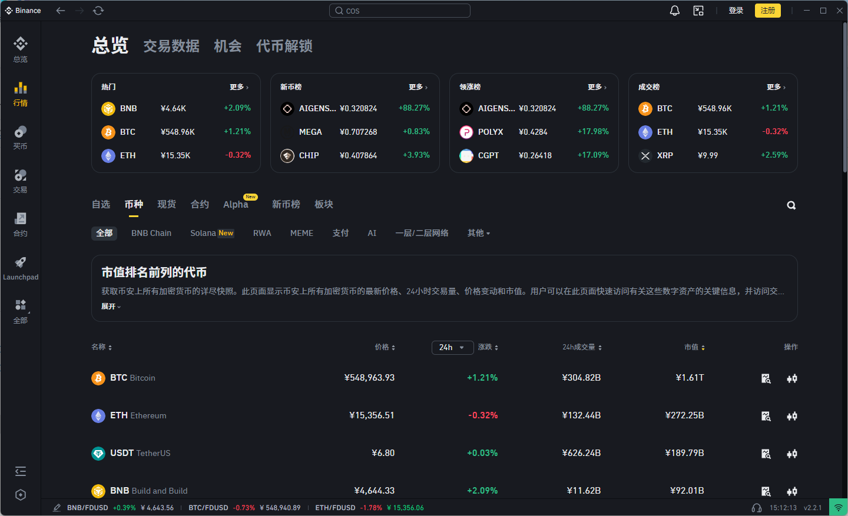This screenshot has height=516, width=848.
Task: Open XRP in the 成交榜 card
Action: tap(713, 155)
